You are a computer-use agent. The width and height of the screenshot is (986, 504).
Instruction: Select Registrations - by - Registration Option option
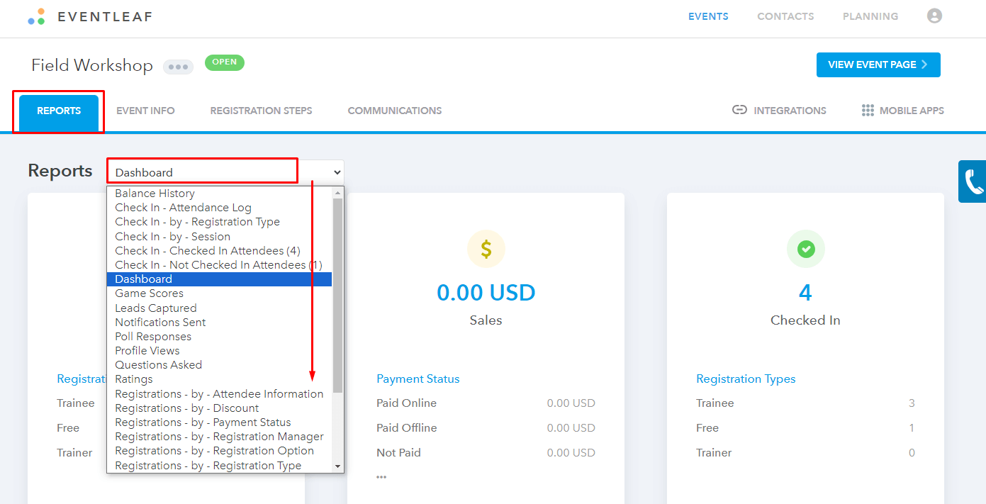[x=219, y=451]
